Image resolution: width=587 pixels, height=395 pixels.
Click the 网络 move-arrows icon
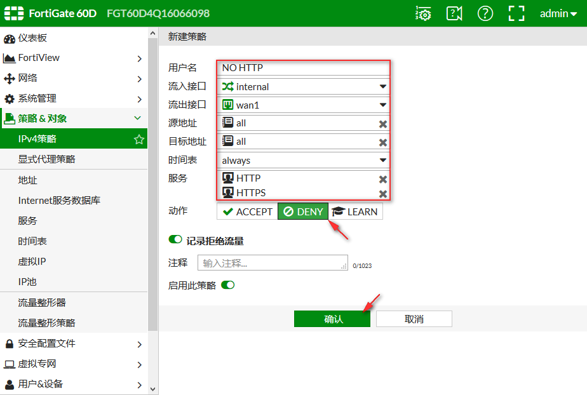pos(9,79)
